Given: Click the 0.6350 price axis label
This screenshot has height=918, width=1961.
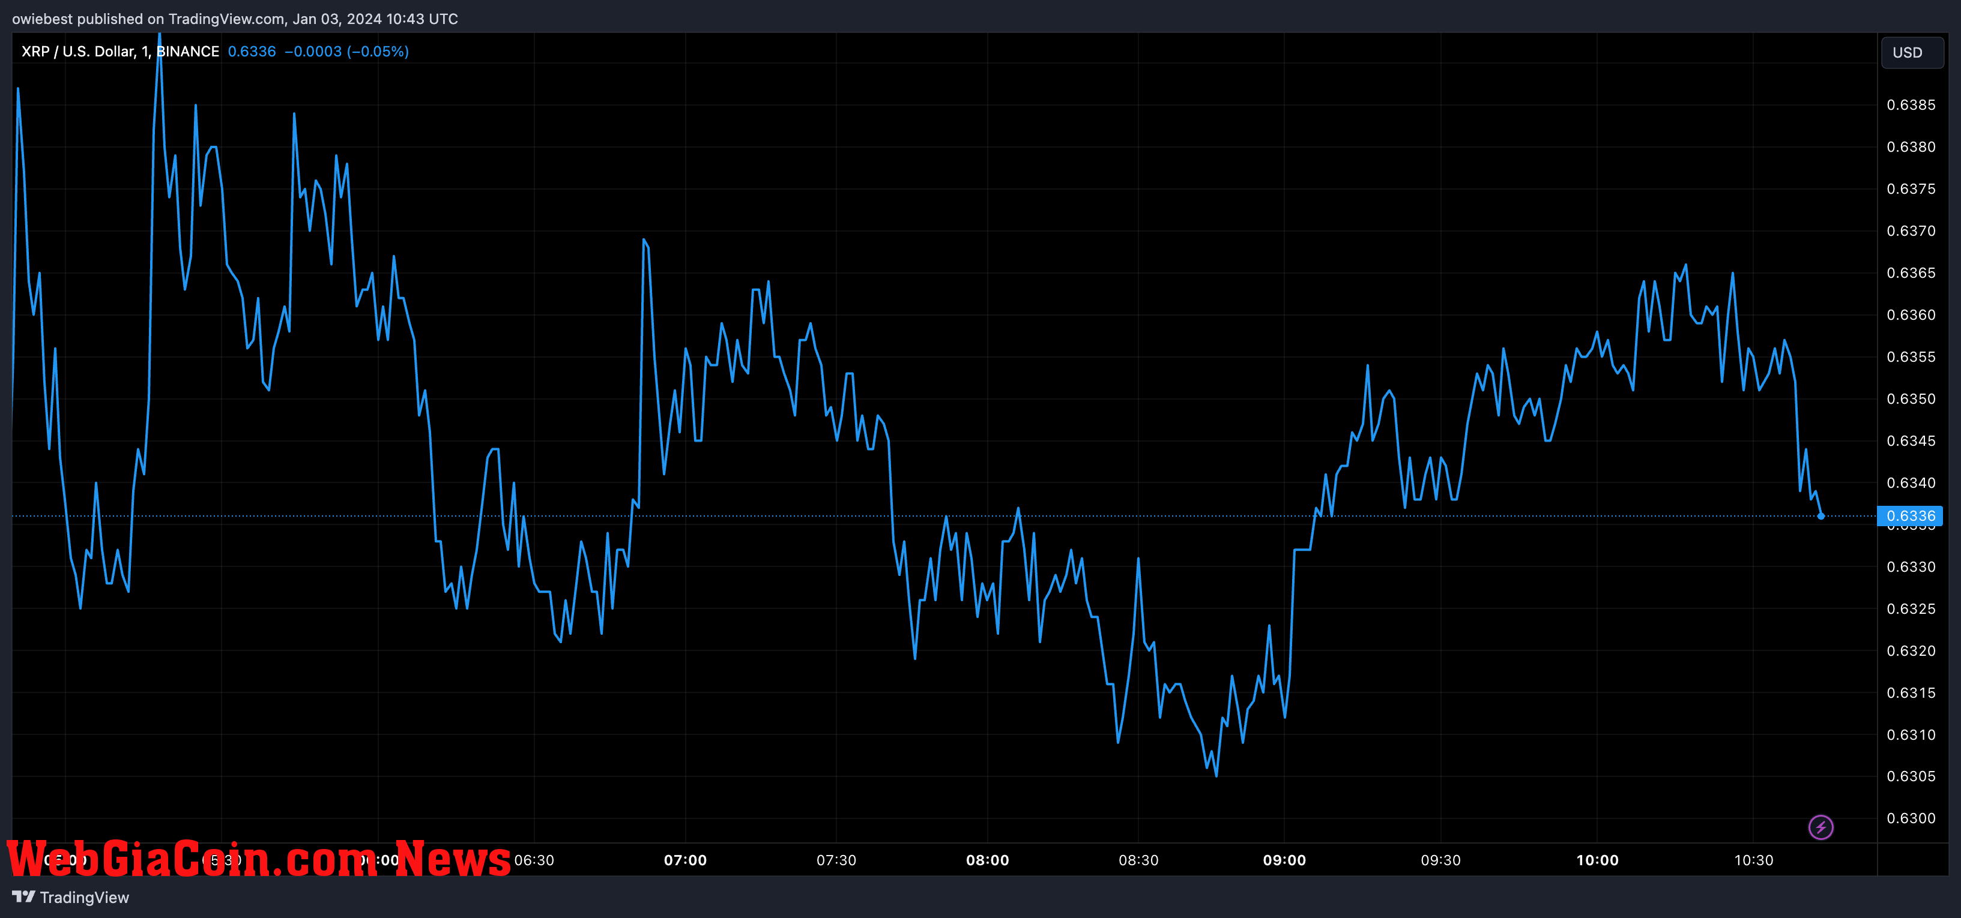Looking at the screenshot, I should 1911,398.
